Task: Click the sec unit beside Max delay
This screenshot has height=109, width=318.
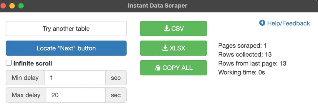Action: click(x=116, y=95)
